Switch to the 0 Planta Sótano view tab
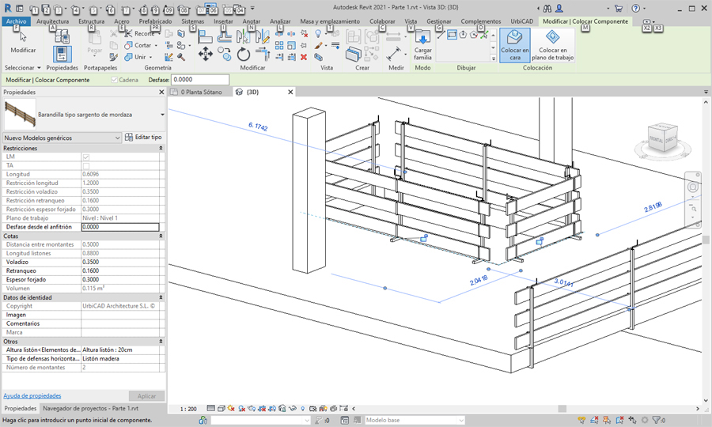The width and height of the screenshot is (712, 427). (x=201, y=93)
